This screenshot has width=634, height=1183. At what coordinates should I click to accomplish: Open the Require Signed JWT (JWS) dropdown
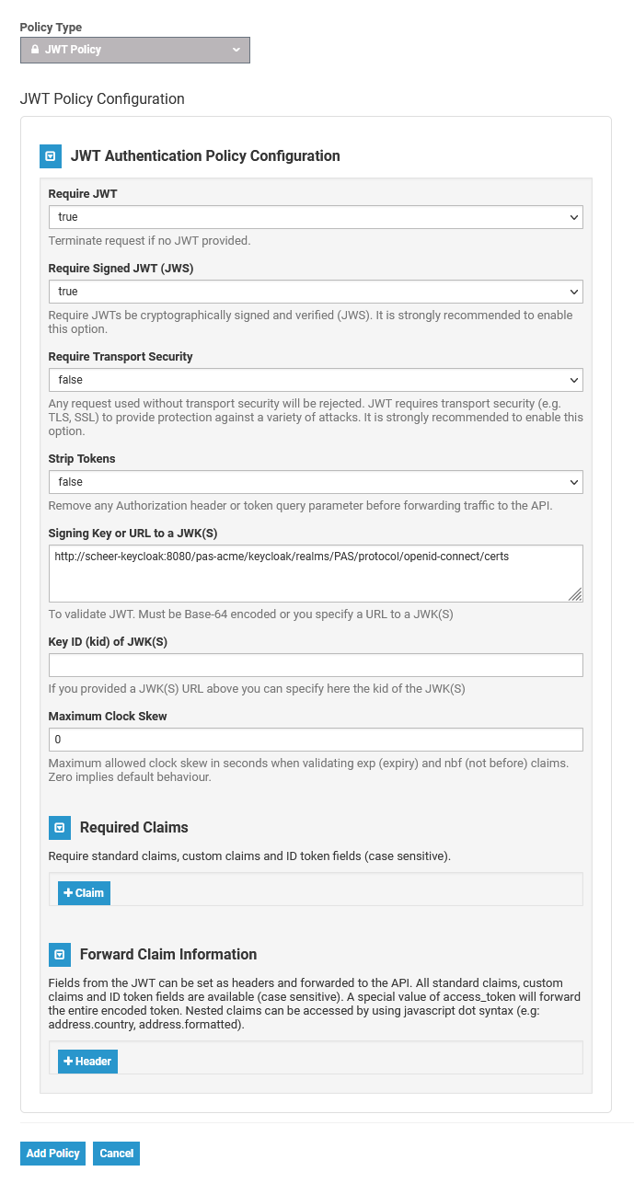coord(316,292)
